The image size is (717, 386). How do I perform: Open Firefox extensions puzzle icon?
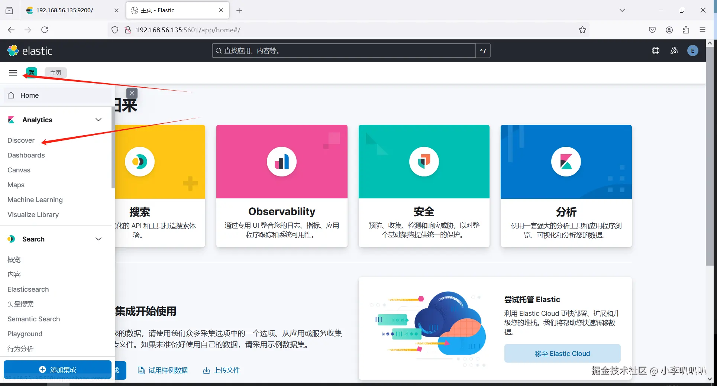[686, 30]
